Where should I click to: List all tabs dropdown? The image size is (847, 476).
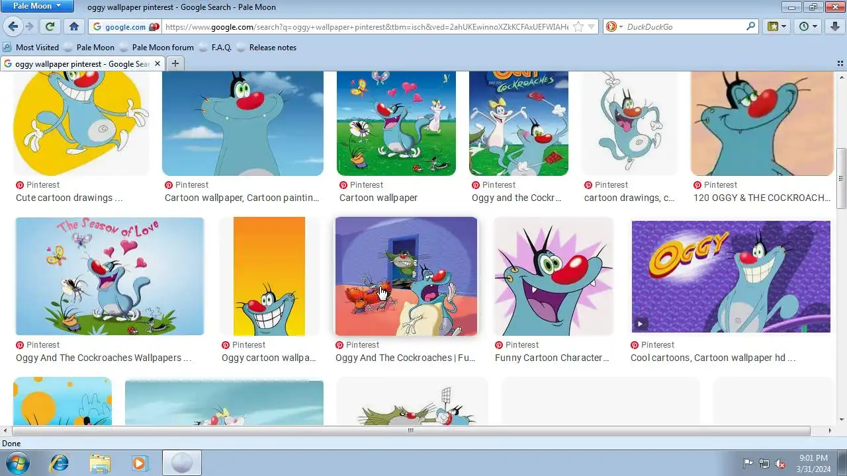pos(839,64)
